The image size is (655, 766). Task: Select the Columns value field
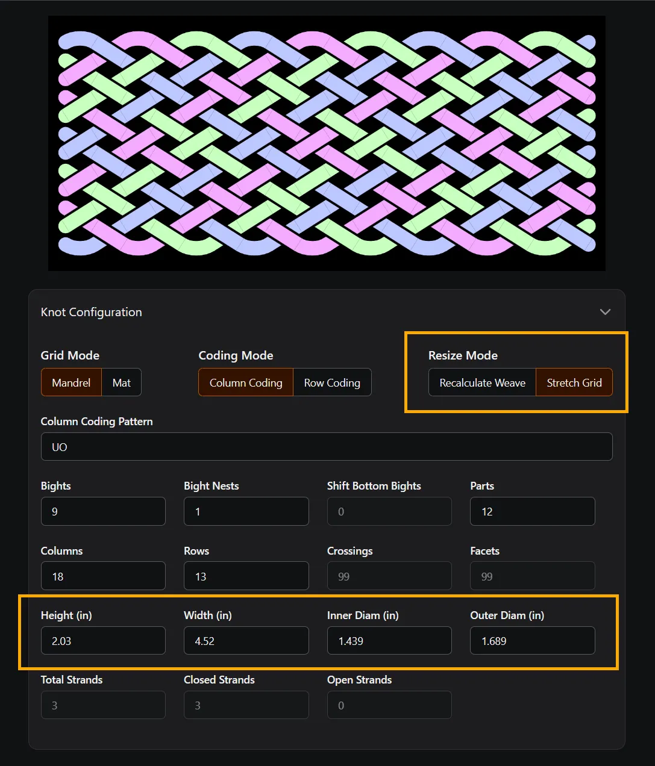[x=103, y=576]
